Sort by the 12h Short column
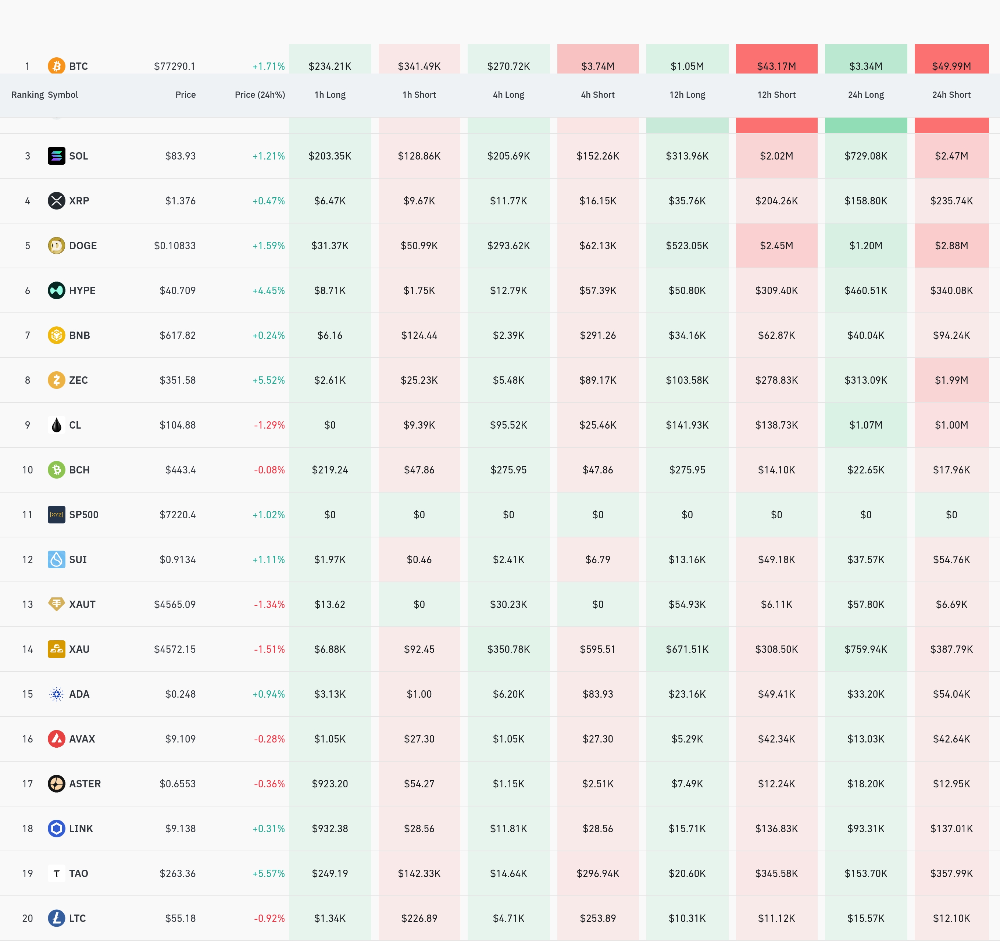The height and width of the screenshot is (941, 1000). [777, 94]
